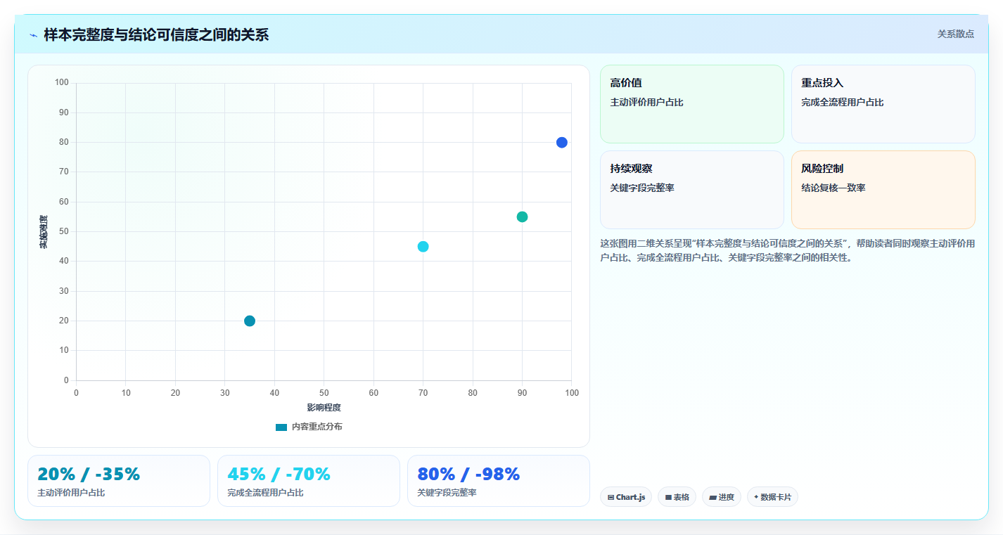Screen dimensions: 1003x535
Task: Click the 实施难度 y-axis title
Action: (44, 232)
